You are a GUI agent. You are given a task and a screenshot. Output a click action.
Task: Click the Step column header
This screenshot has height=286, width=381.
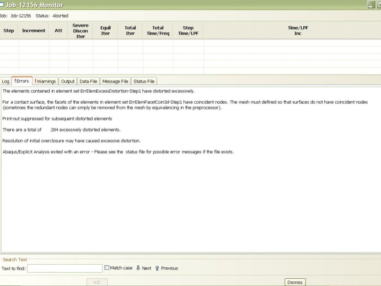pos(9,31)
